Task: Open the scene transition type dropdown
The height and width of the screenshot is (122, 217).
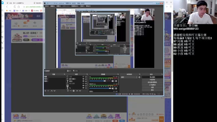Action: pos(129,77)
